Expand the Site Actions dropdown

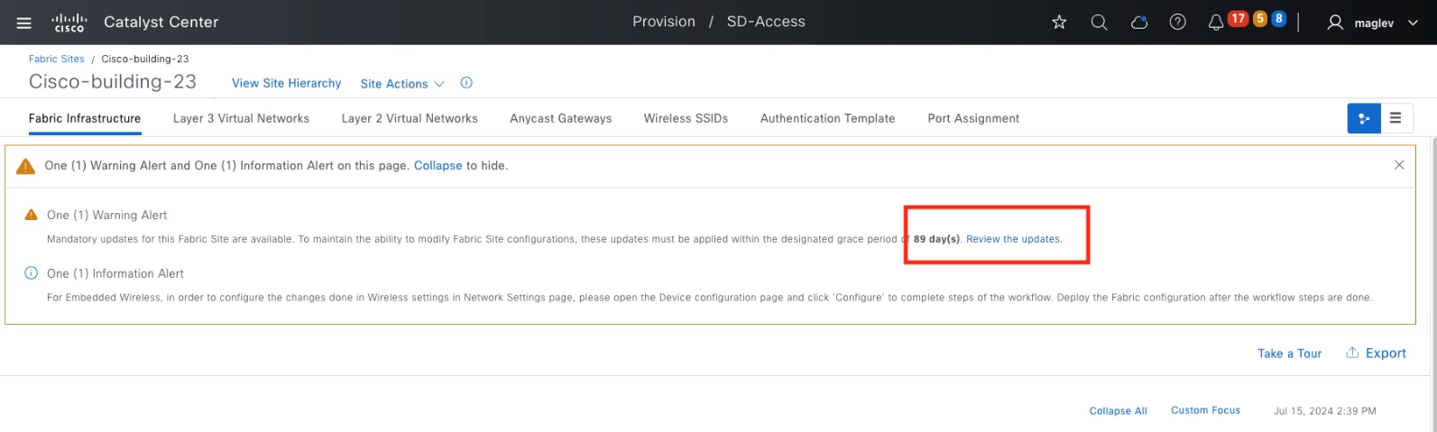(402, 84)
